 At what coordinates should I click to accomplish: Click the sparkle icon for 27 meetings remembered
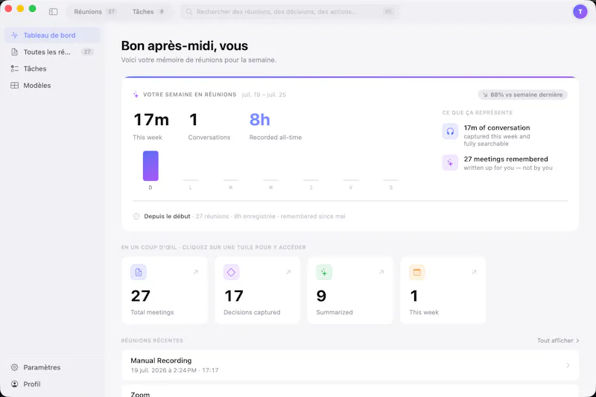[x=450, y=163]
